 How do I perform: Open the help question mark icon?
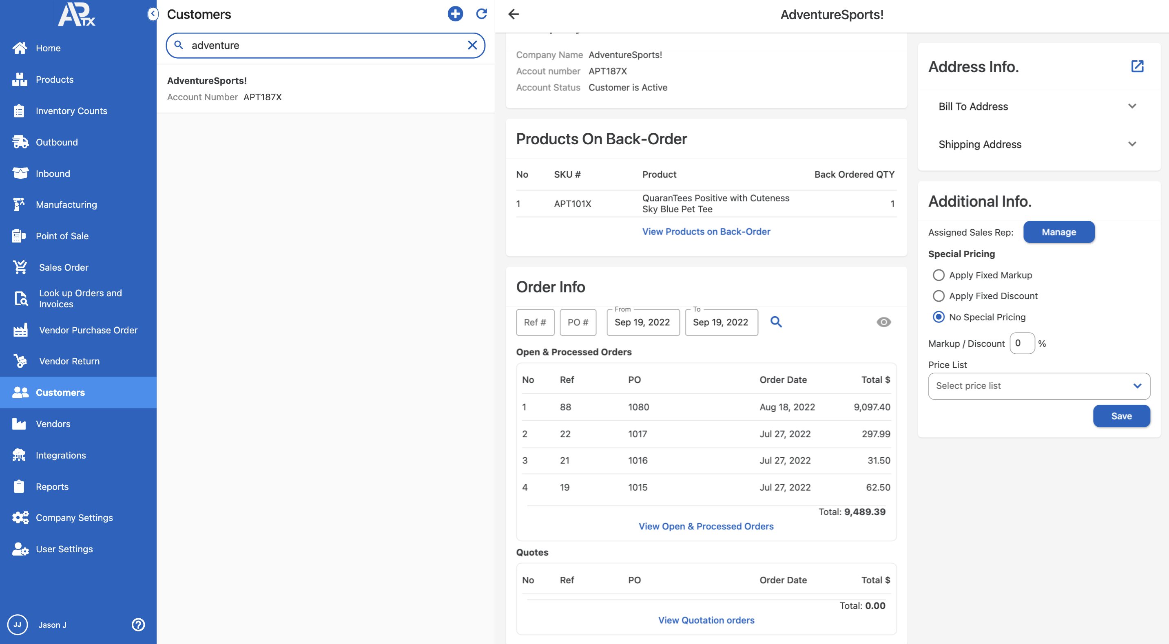click(138, 624)
